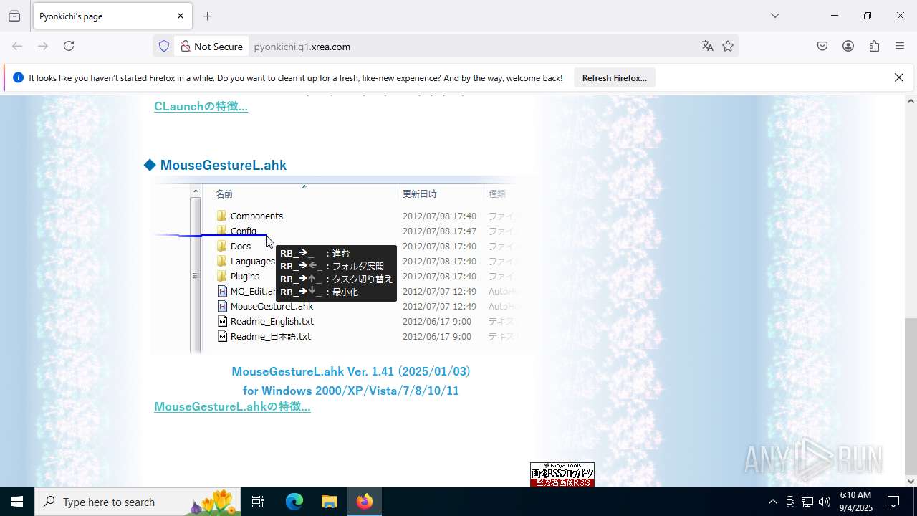
Task: Restore down the Firefox window
Action: click(x=868, y=16)
